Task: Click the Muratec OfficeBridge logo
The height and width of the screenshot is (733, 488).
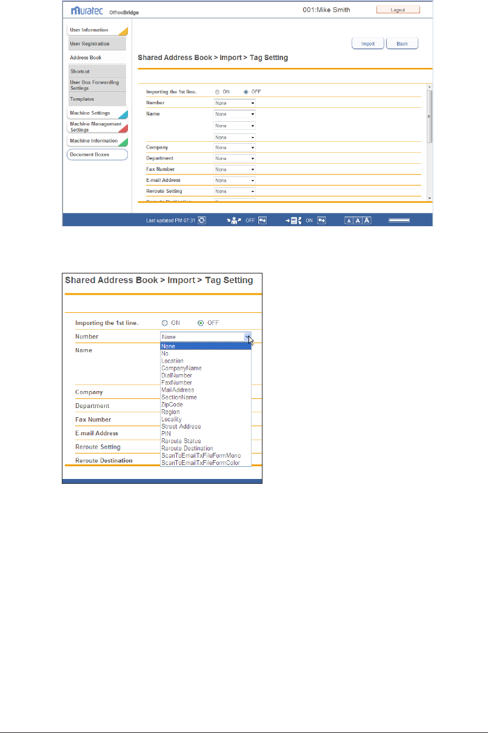Action: tap(104, 10)
